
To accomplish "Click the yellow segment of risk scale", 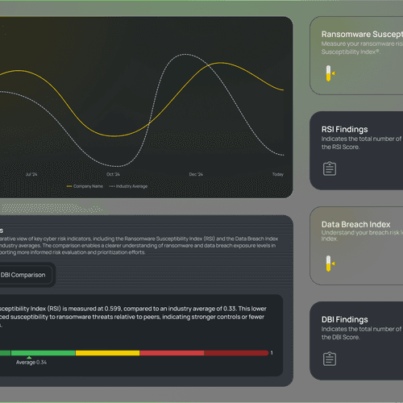I will 107,353.
